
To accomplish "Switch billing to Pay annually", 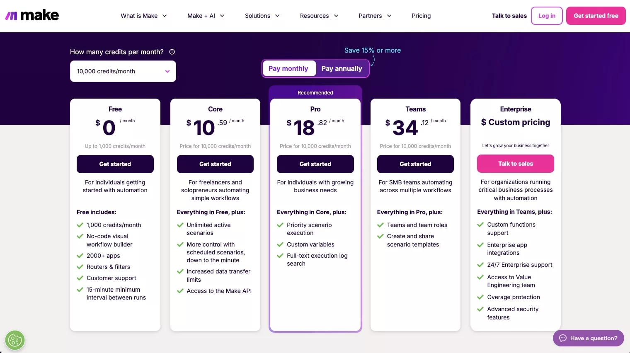I will [x=342, y=68].
